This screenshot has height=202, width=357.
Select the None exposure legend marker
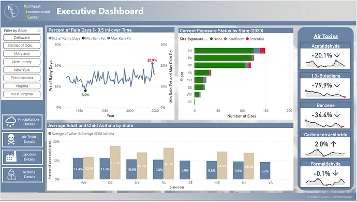coord(211,39)
